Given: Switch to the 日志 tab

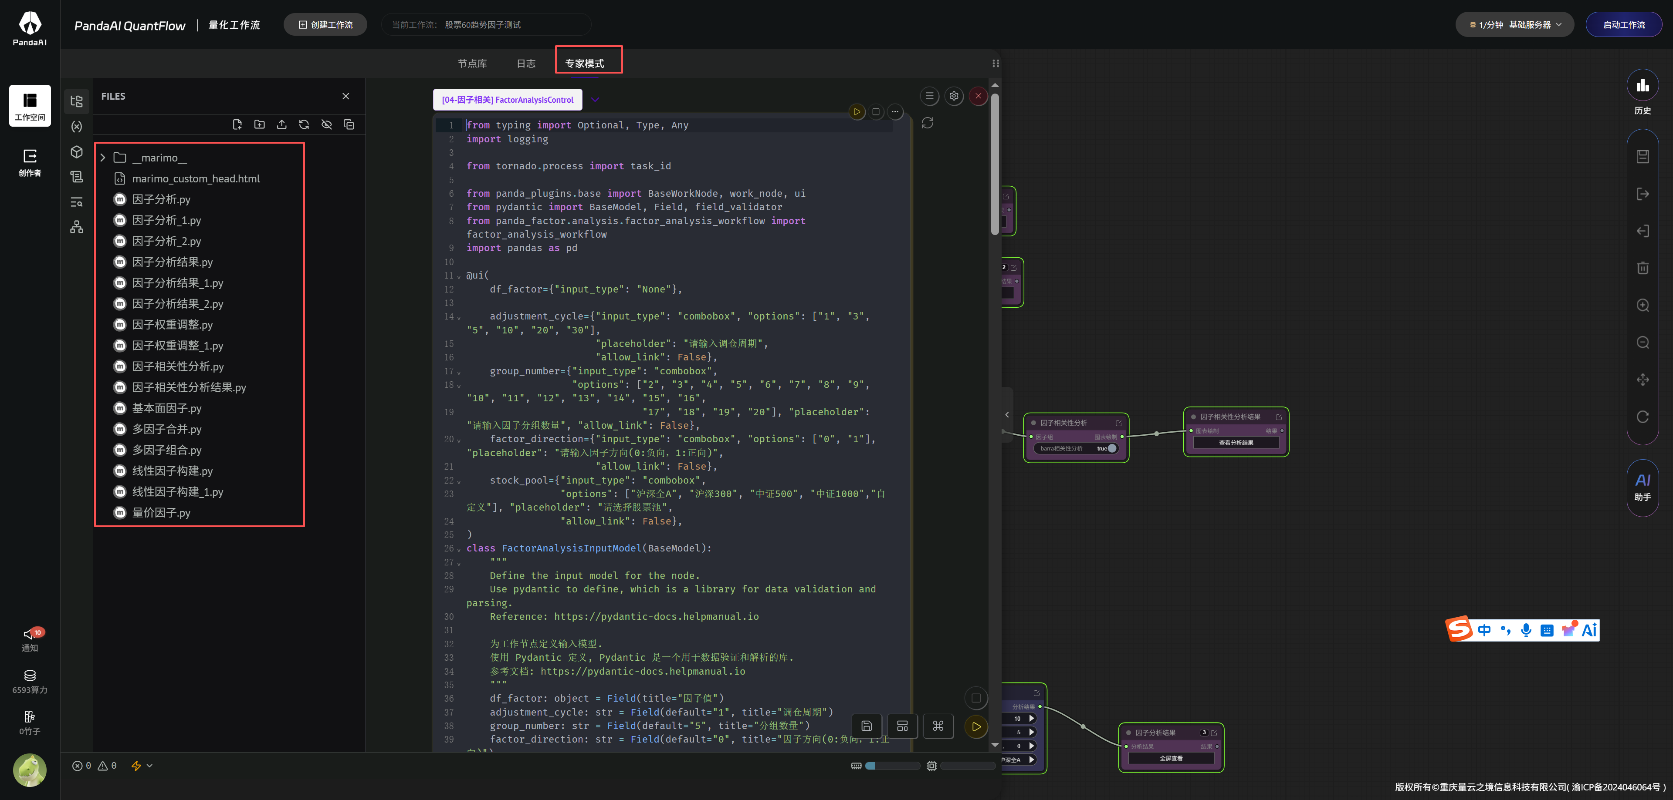Looking at the screenshot, I should (x=526, y=63).
